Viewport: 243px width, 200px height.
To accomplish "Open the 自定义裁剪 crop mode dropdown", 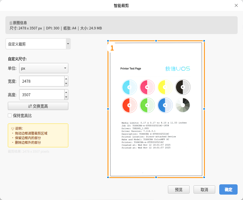I will 38,44.
